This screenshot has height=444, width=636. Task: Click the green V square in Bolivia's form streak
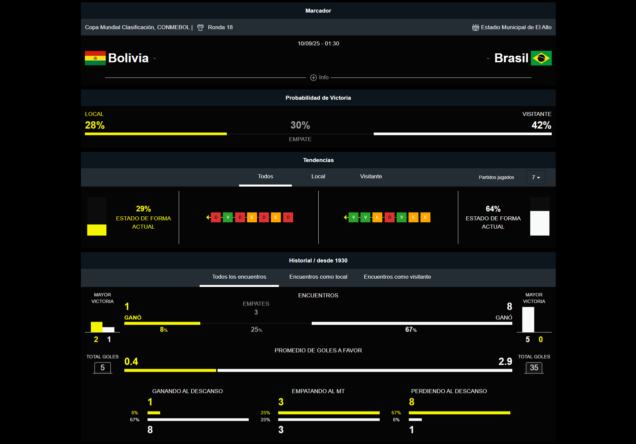click(228, 217)
